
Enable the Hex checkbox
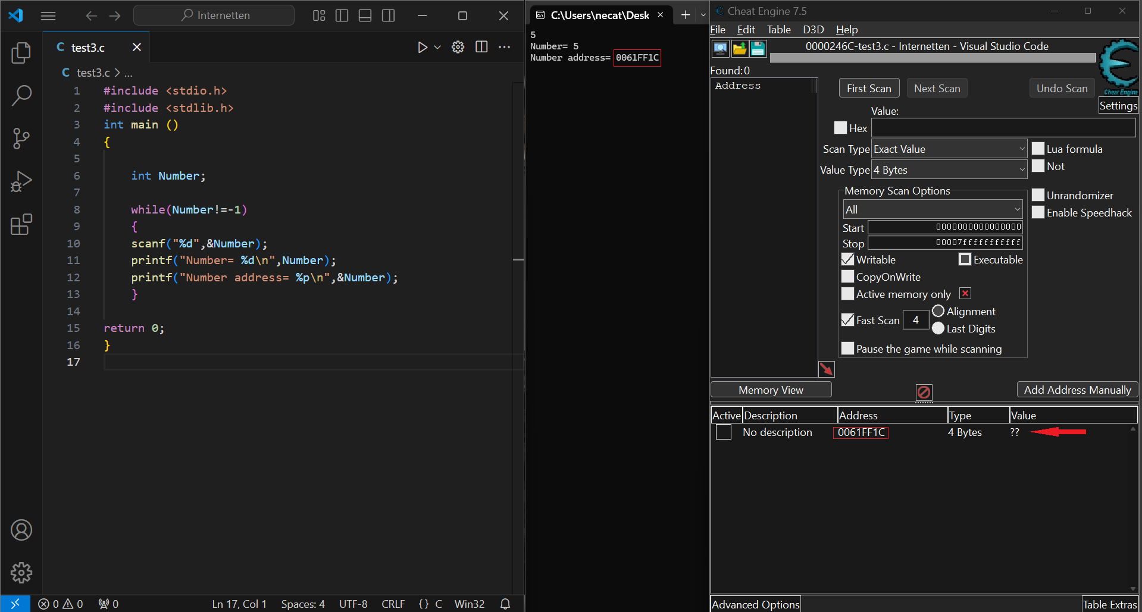click(x=840, y=128)
